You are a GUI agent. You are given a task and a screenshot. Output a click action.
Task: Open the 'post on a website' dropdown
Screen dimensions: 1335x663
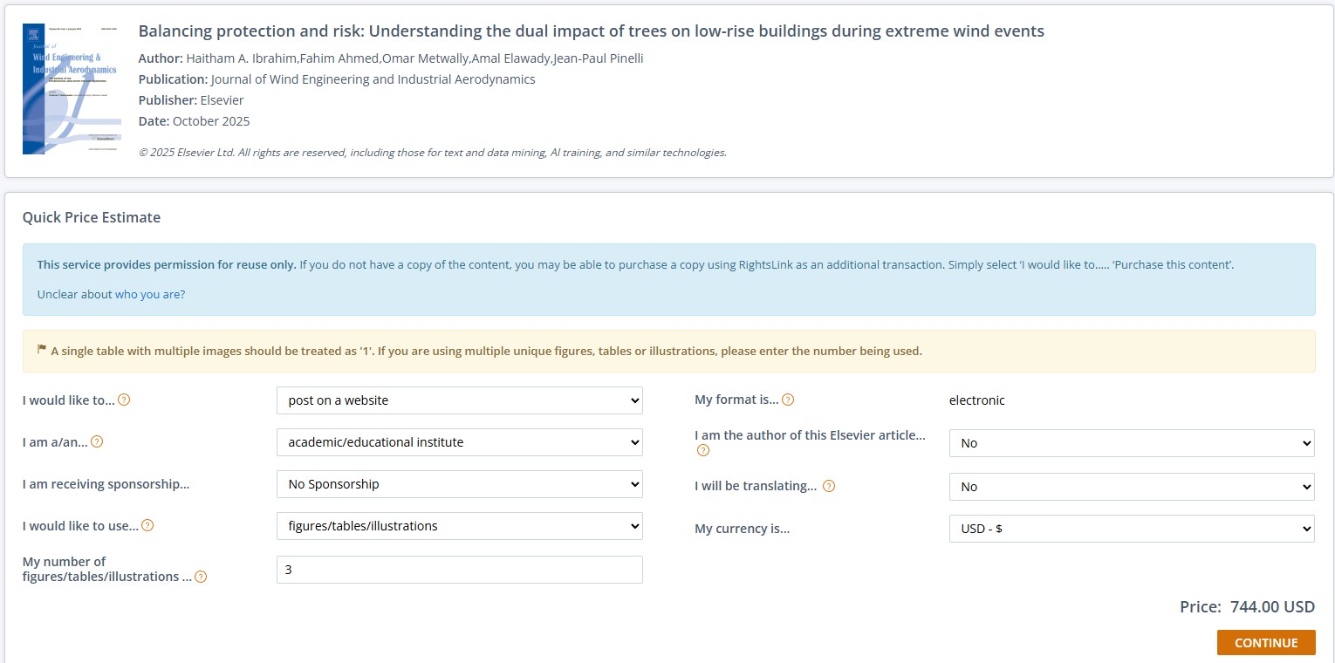459,400
